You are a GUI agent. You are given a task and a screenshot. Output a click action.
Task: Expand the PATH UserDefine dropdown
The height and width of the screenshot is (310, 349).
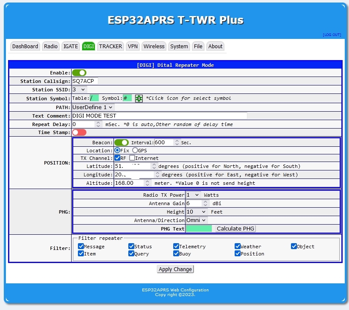93,107
